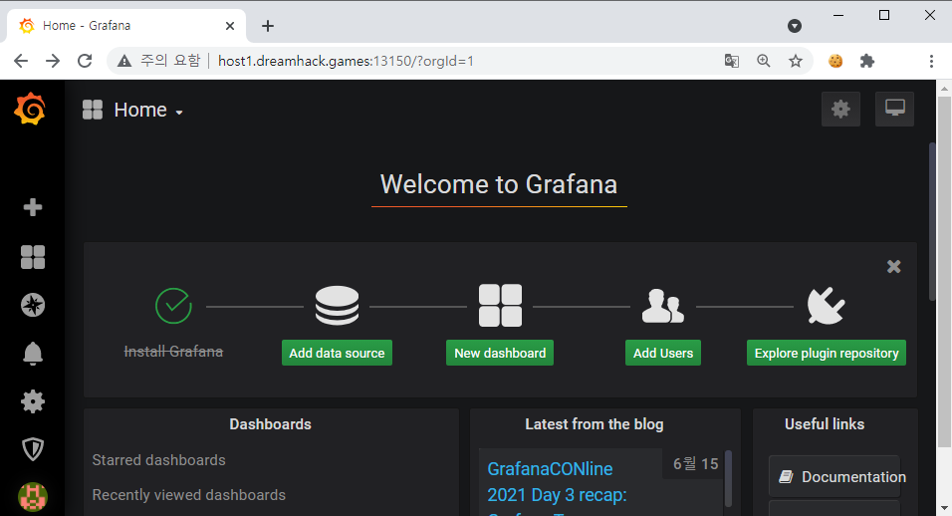Viewport: 952px width, 516px height.
Task: Click the Welcome to Grafana title
Action: [499, 184]
